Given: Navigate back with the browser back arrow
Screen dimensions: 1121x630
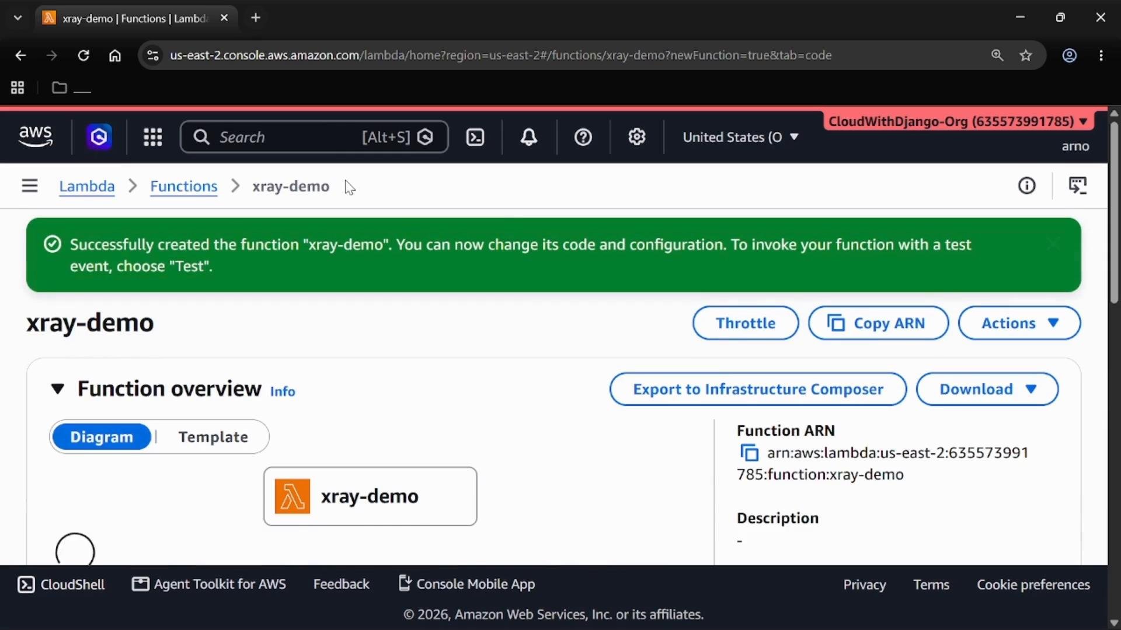Looking at the screenshot, I should pyautogui.click(x=20, y=55).
